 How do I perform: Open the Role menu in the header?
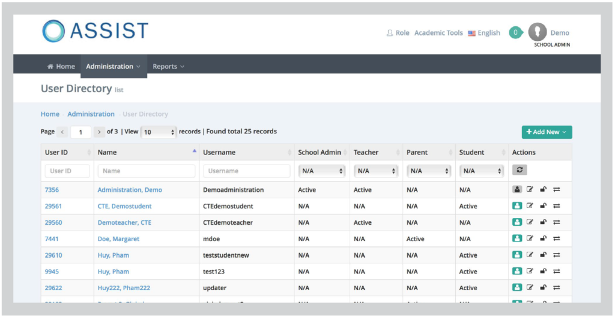click(x=398, y=33)
